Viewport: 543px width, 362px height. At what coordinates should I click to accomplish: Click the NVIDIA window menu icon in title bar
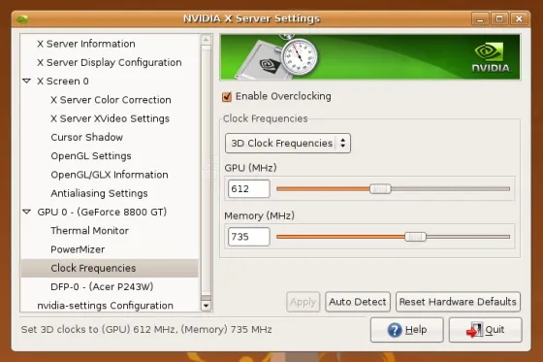click(x=22, y=18)
